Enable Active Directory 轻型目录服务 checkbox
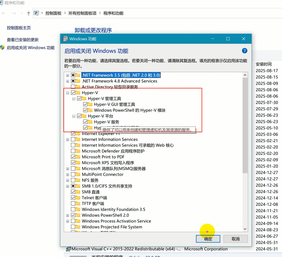282x257 pixels. click(x=73, y=87)
